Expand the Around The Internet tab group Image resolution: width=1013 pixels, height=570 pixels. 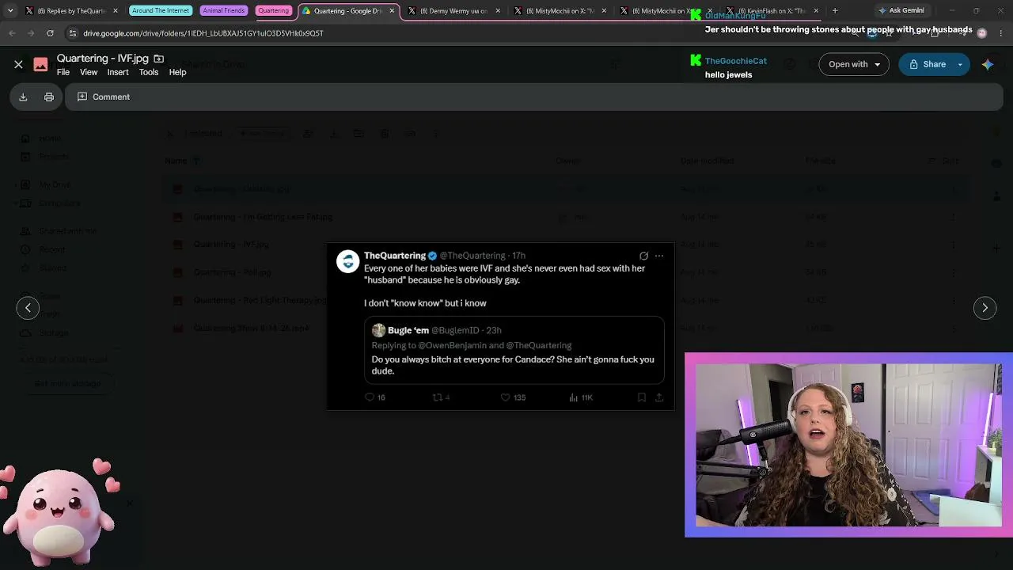[161, 11]
